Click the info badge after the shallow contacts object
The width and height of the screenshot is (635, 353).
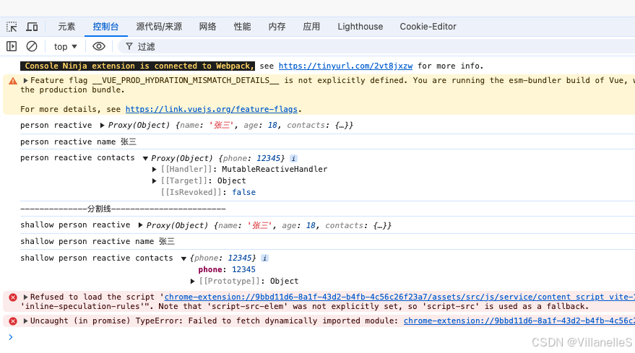pyautogui.click(x=265, y=258)
